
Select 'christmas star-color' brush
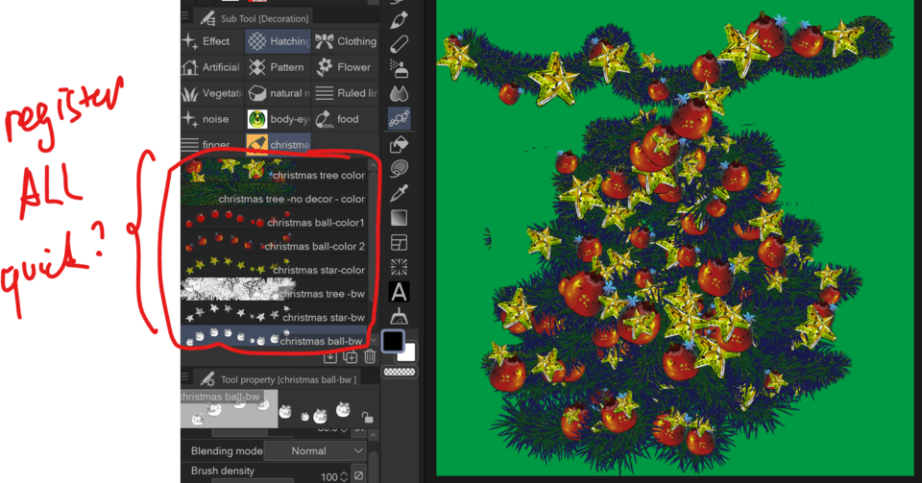click(274, 266)
